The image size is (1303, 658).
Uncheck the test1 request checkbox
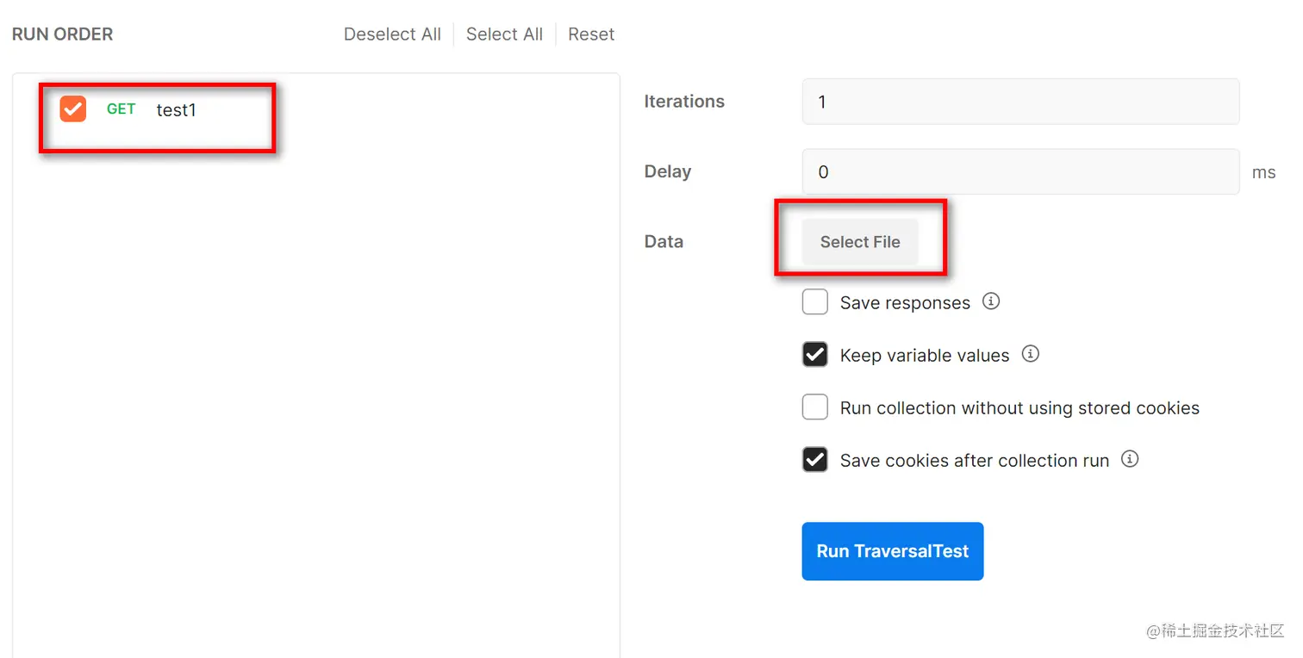point(73,109)
